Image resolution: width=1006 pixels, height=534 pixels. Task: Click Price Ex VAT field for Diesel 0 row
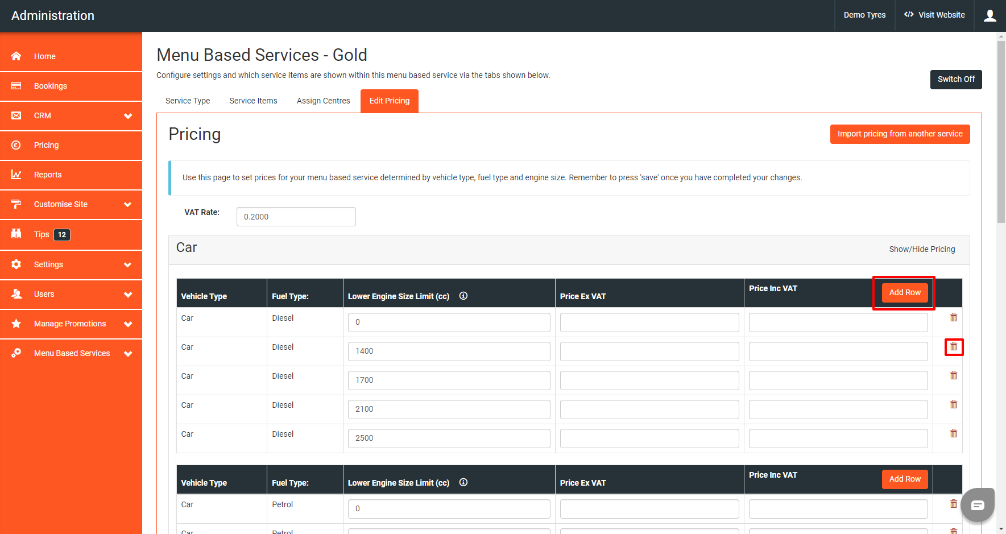[x=649, y=322]
